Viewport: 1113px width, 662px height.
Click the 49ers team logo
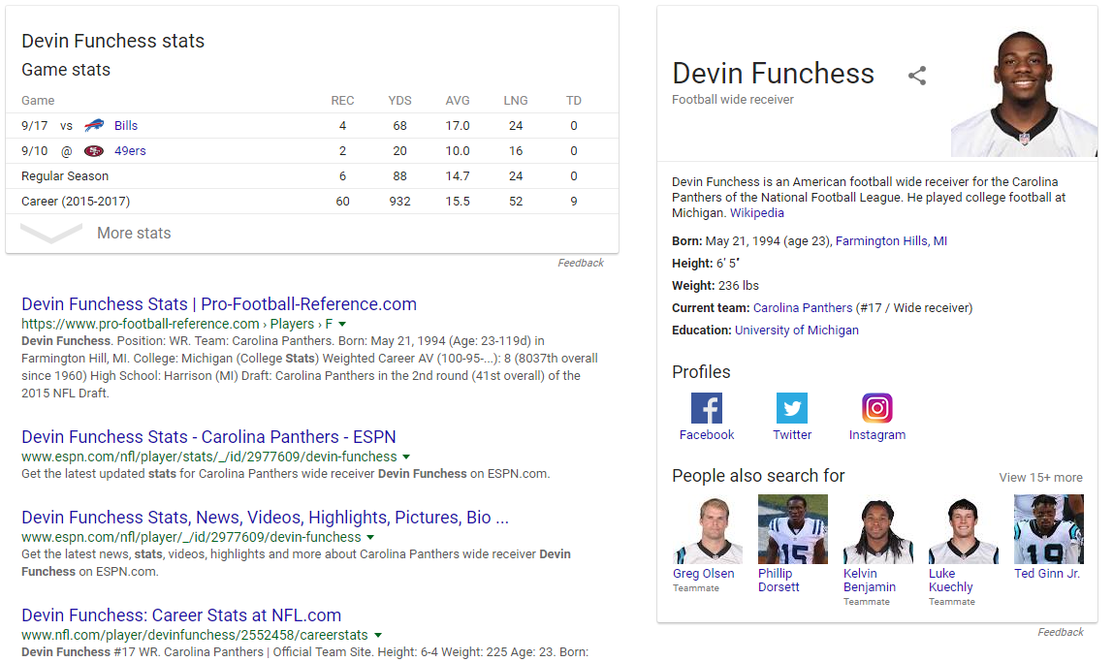[94, 151]
